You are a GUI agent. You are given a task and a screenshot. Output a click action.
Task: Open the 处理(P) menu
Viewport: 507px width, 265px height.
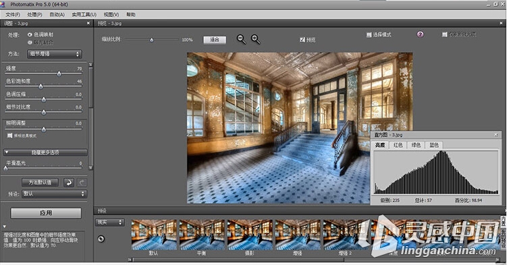click(x=34, y=15)
